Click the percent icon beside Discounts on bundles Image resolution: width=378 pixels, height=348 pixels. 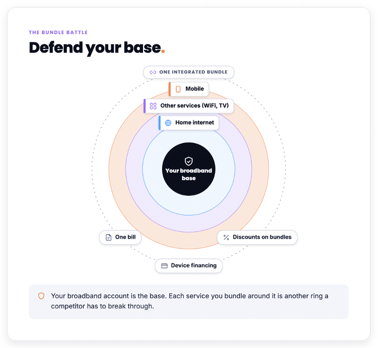(x=226, y=237)
